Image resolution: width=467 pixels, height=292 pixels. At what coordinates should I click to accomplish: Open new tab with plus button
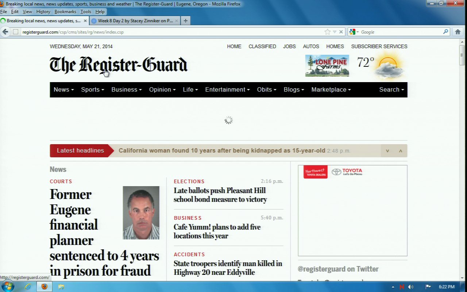[185, 21]
